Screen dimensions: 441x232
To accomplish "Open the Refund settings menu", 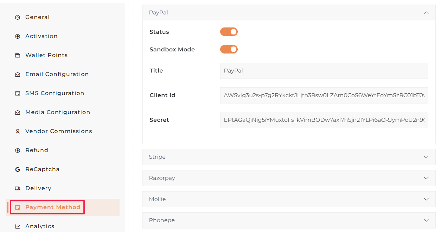I will (37, 150).
